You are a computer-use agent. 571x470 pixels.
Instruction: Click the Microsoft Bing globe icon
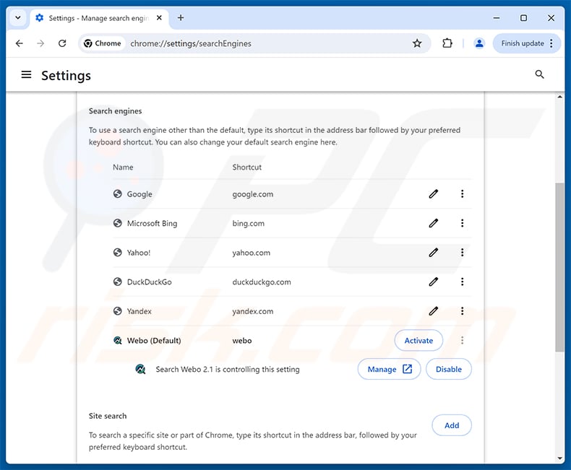117,223
